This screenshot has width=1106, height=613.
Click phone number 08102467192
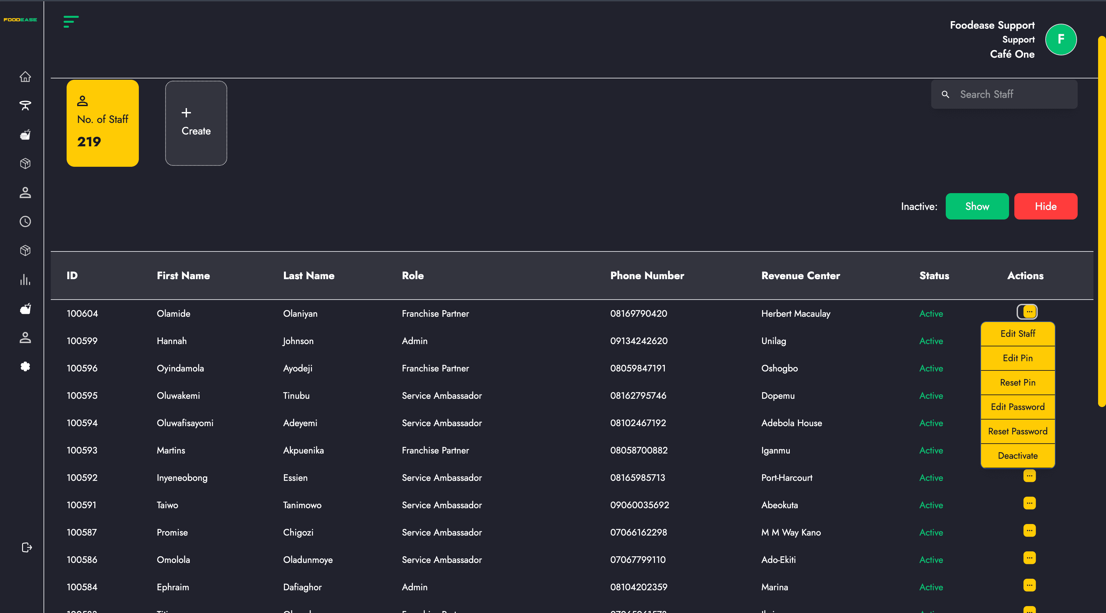pos(638,423)
